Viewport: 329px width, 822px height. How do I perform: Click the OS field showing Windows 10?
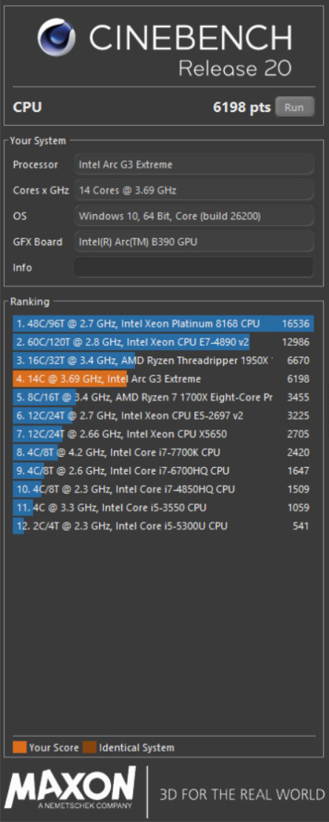coord(194,216)
